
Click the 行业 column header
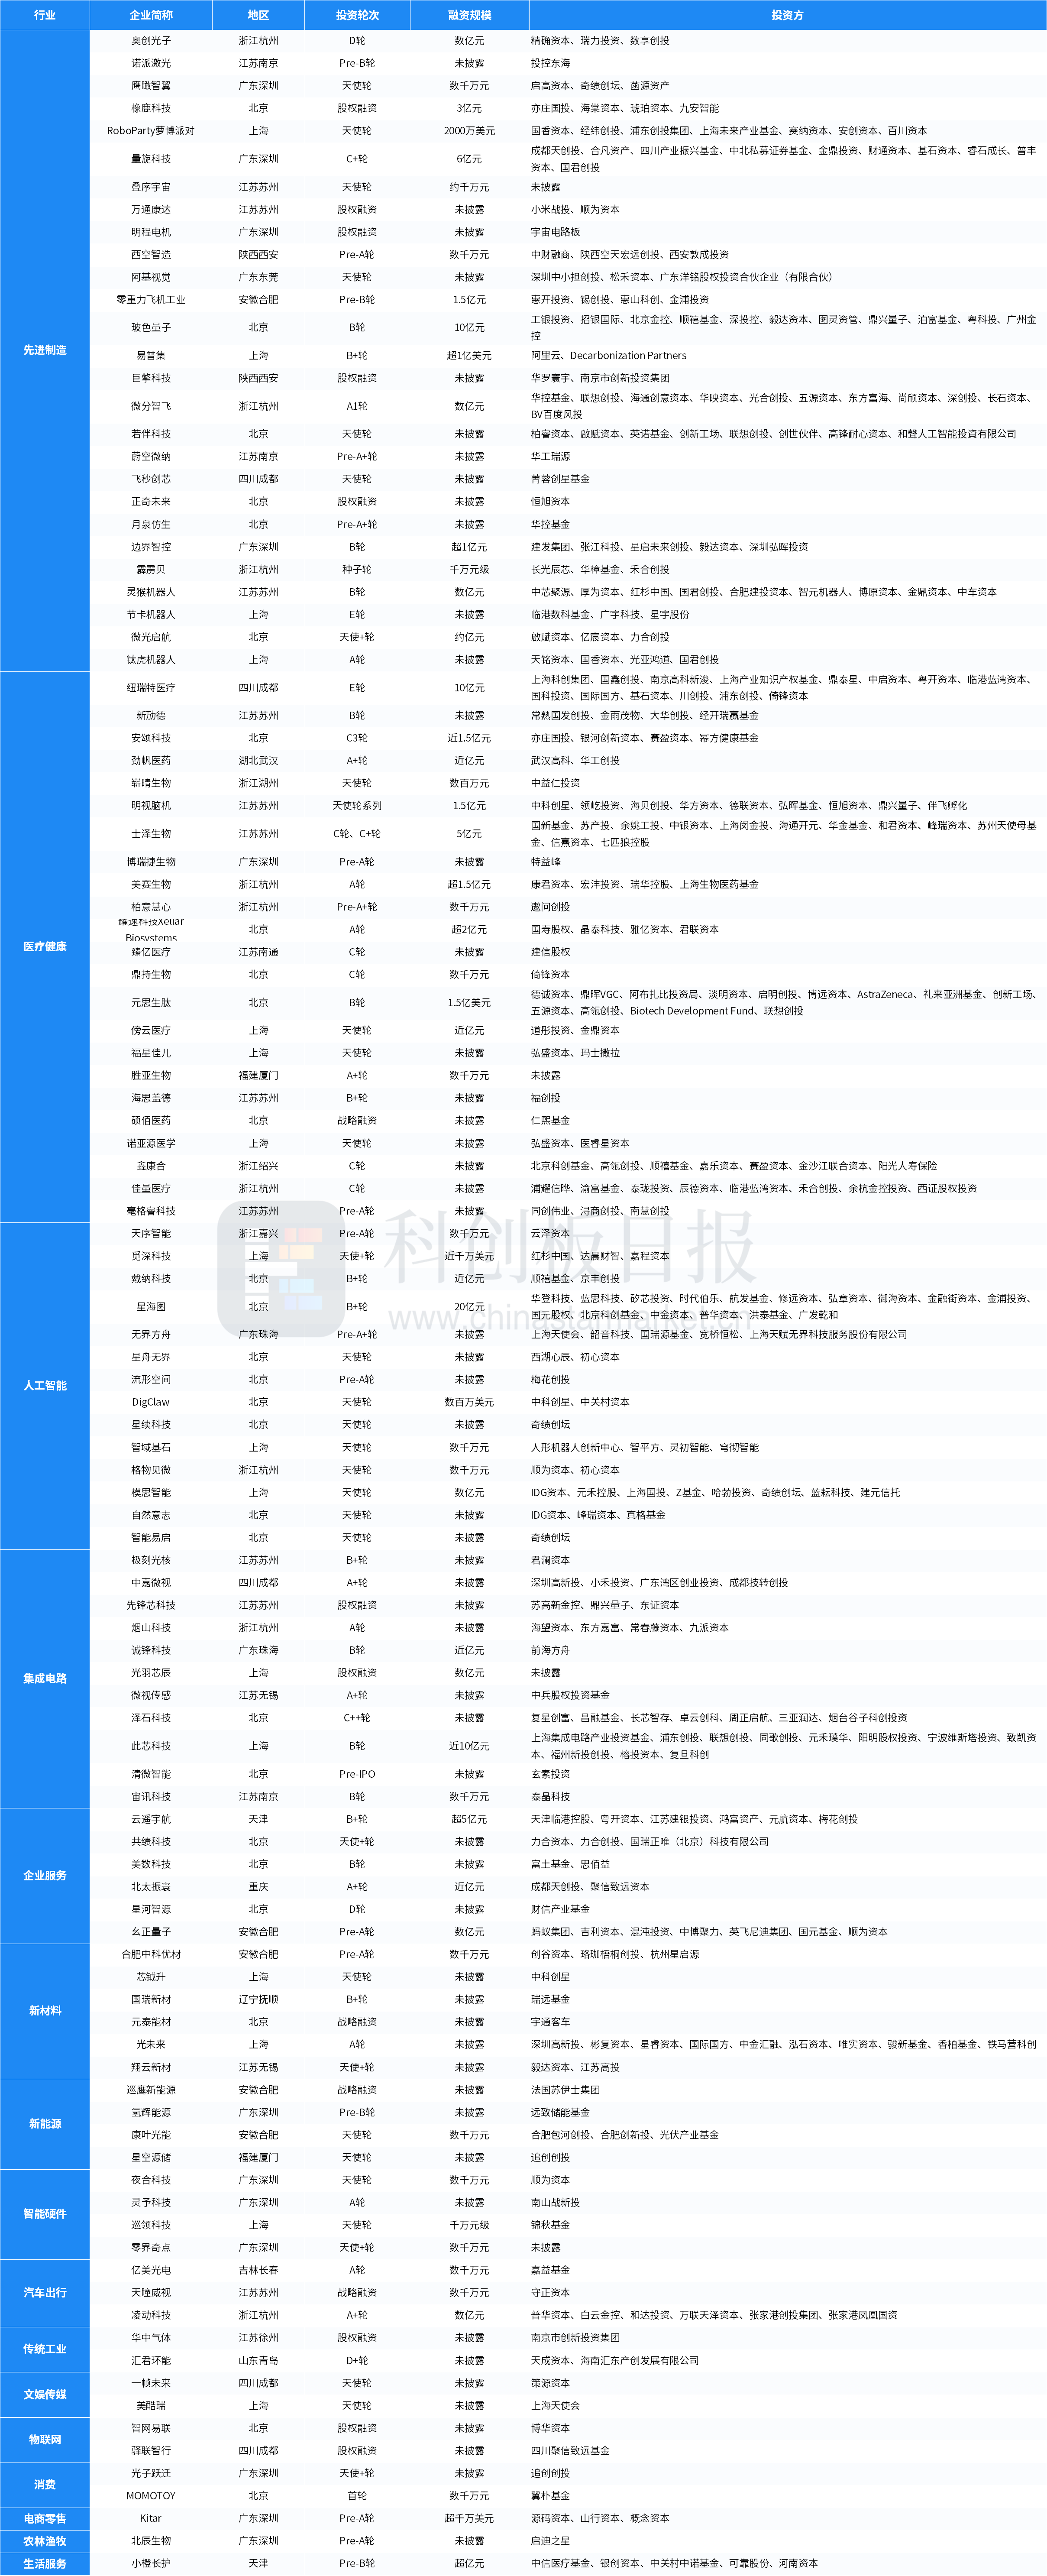tap(45, 15)
